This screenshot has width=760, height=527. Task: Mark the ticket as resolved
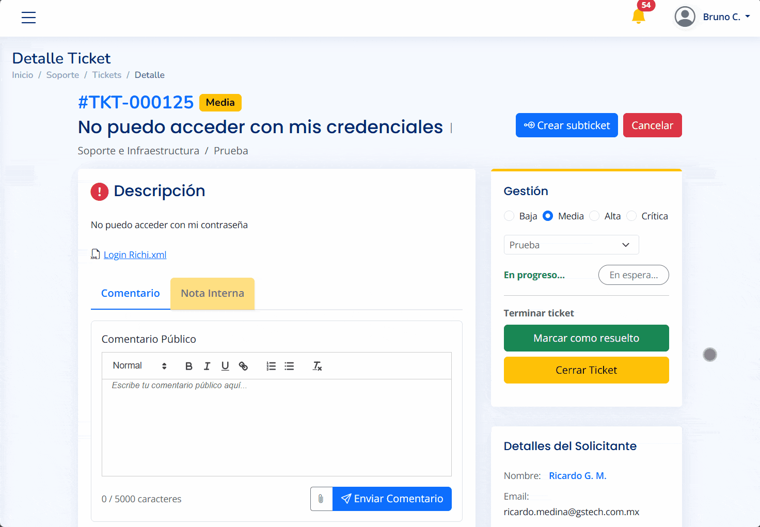(x=586, y=338)
